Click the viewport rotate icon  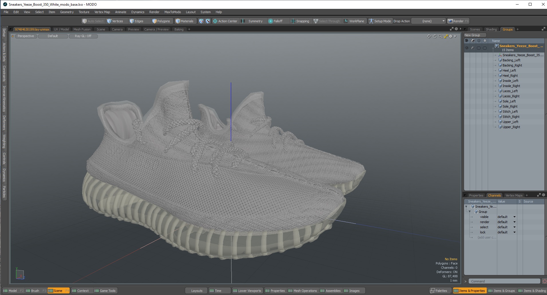[435, 36]
